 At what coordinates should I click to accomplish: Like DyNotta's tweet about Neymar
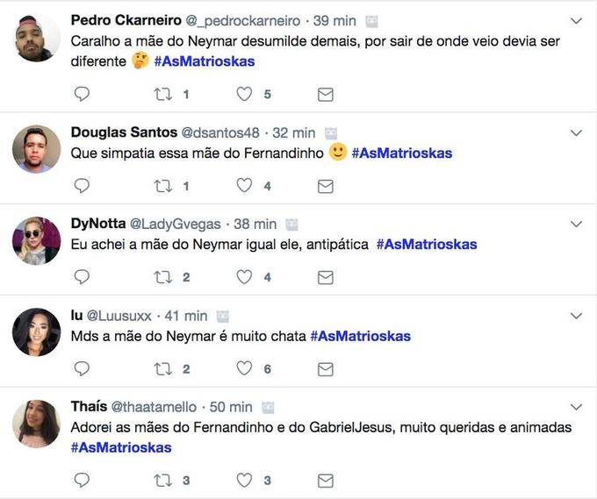[245, 277]
